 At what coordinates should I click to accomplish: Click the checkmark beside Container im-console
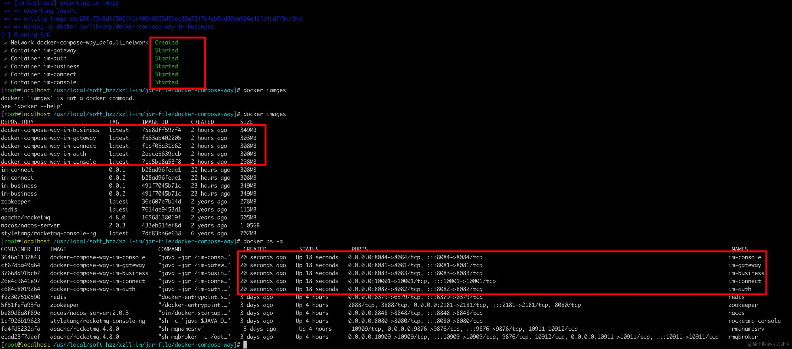[5, 83]
